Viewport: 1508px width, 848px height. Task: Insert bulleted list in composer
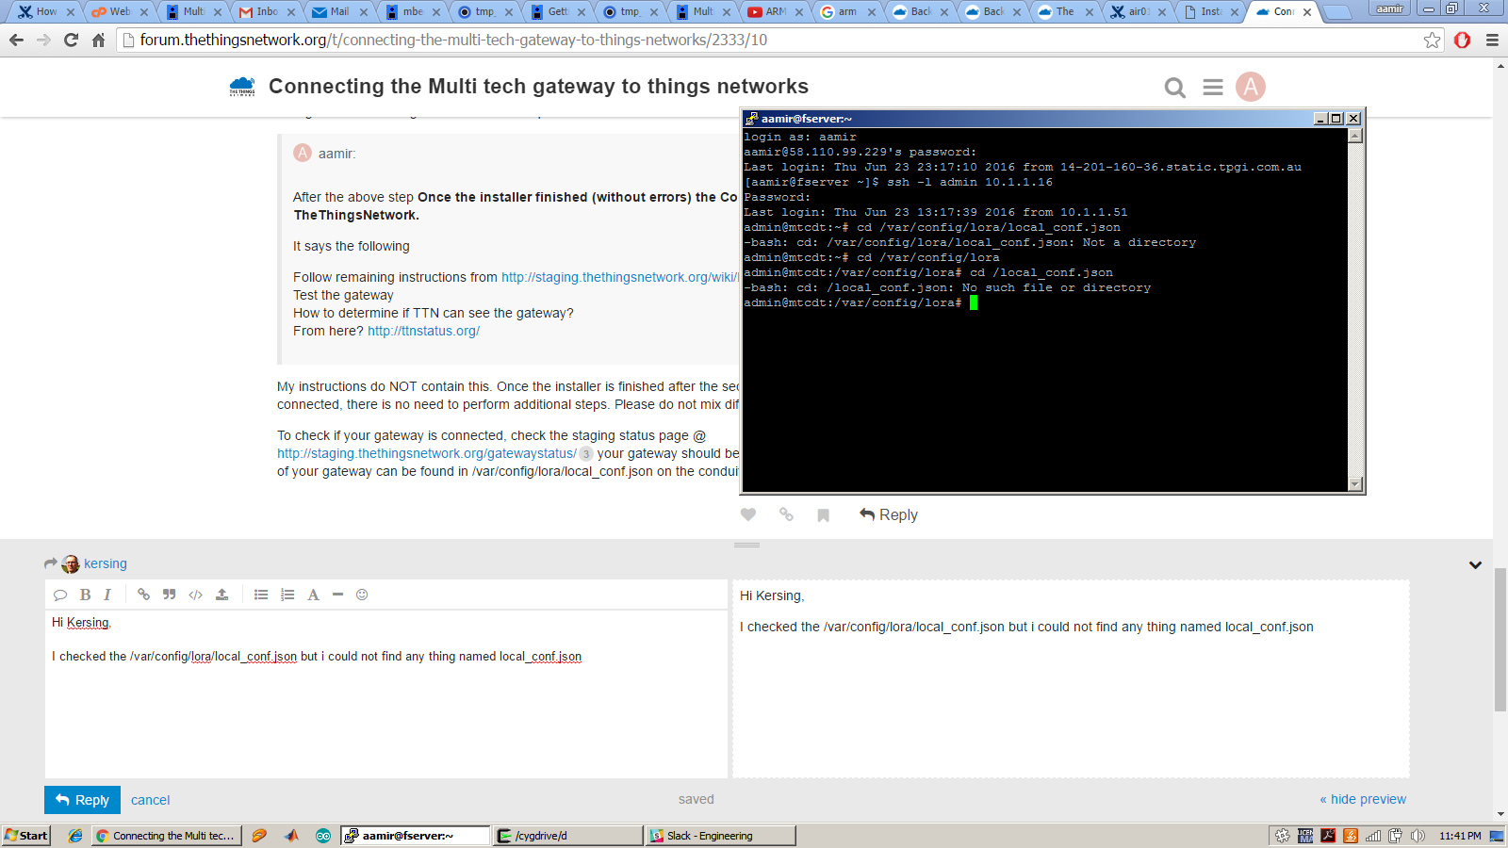click(x=261, y=595)
